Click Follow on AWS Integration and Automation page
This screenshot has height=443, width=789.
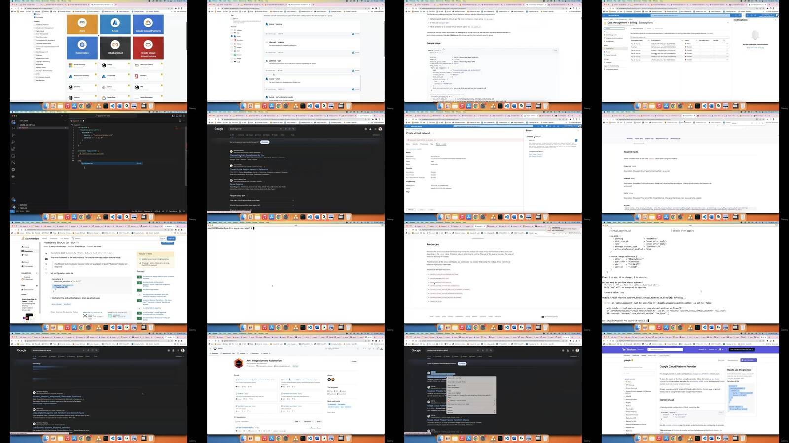pos(354,361)
